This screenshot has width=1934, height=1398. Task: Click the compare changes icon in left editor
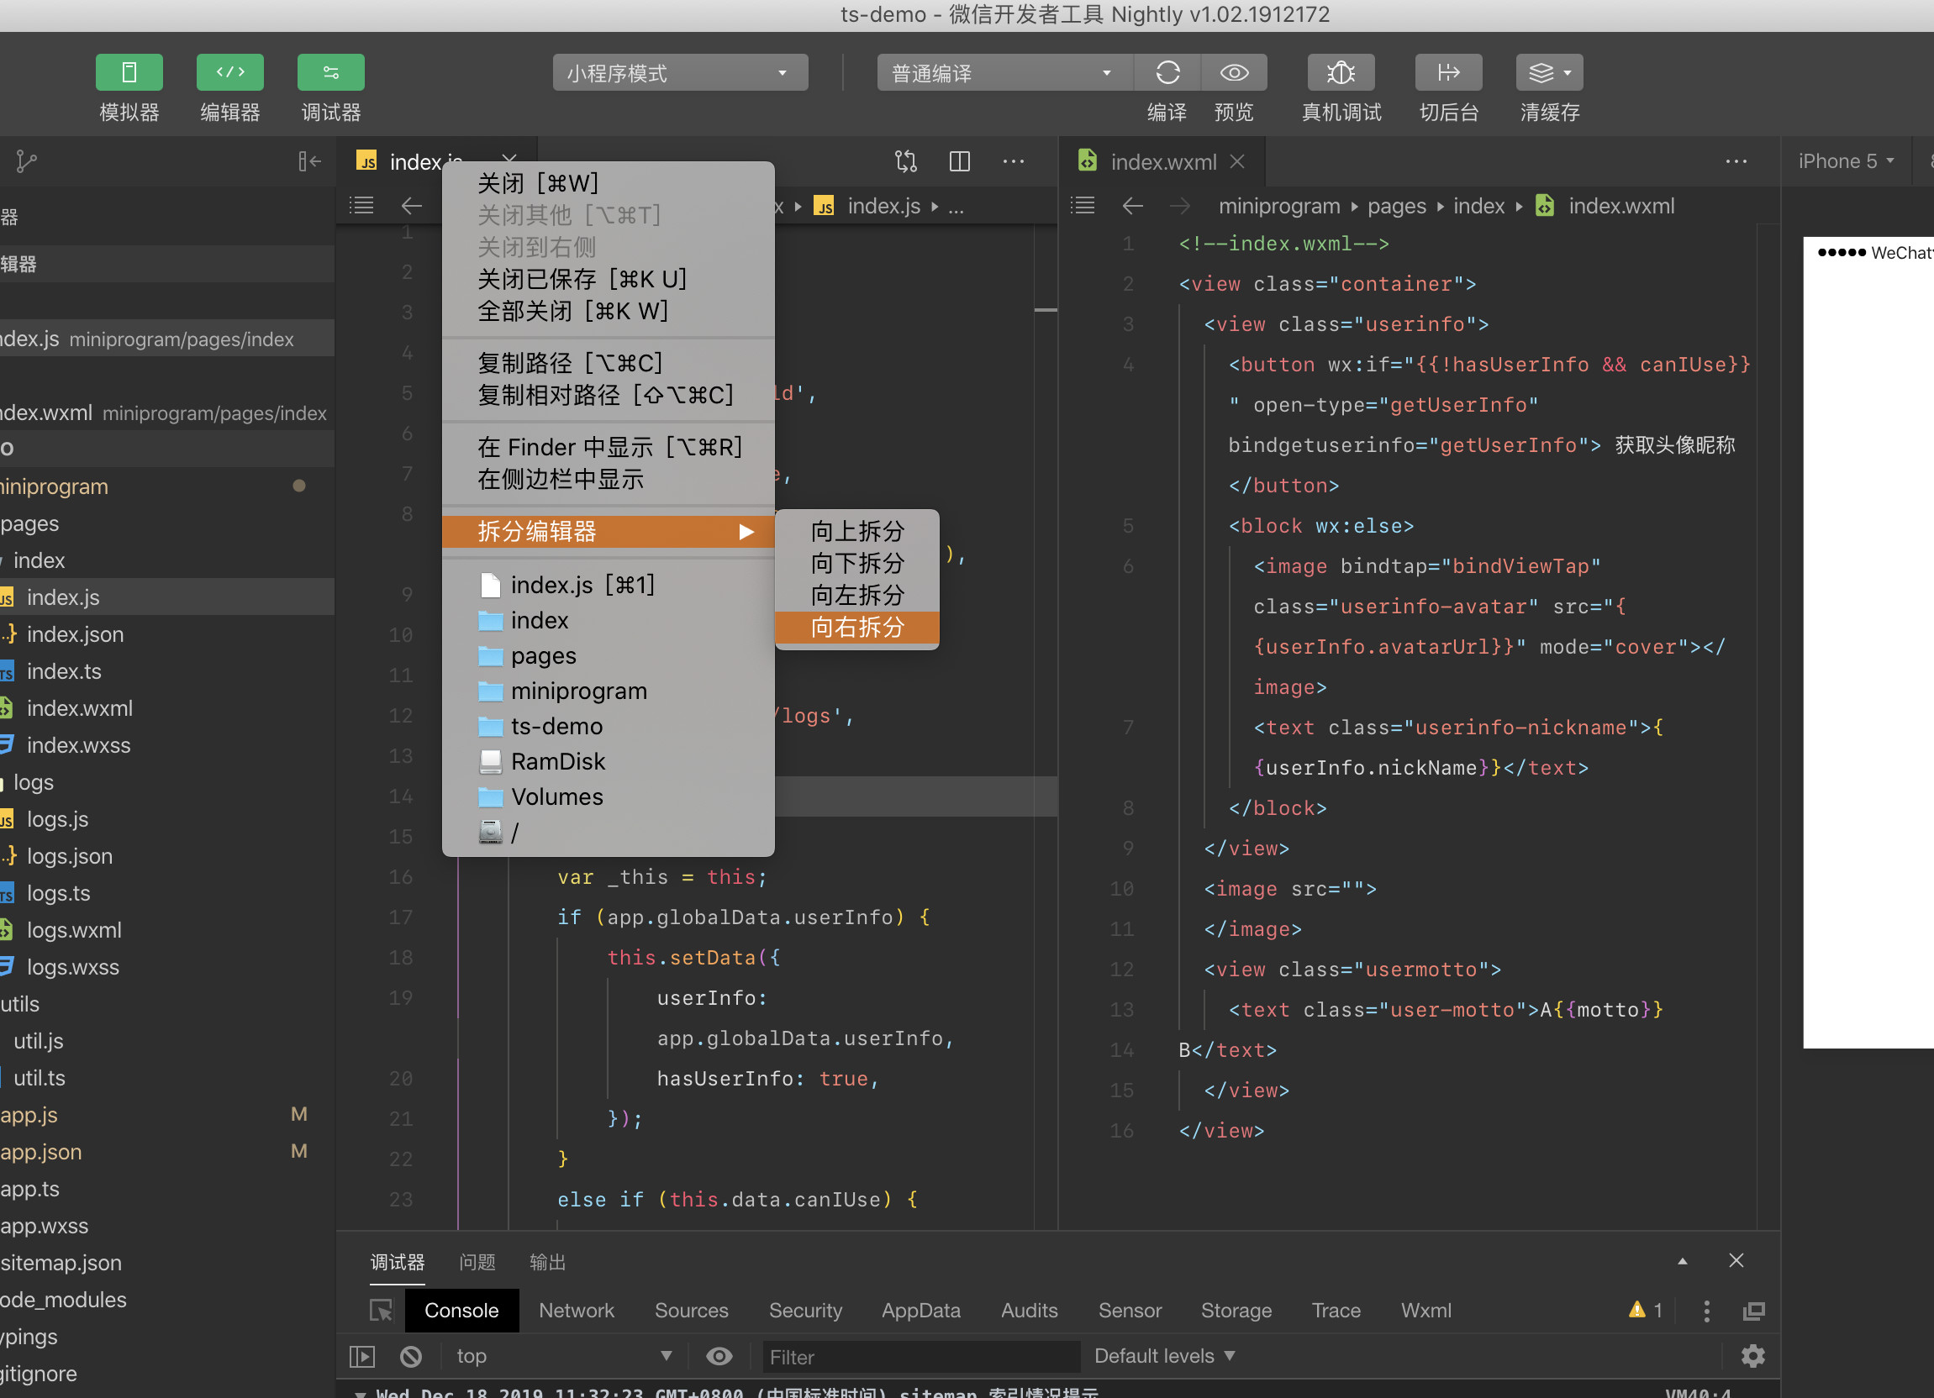click(905, 161)
